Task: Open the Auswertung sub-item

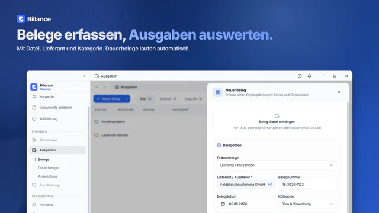Action: pyautogui.click(x=47, y=176)
